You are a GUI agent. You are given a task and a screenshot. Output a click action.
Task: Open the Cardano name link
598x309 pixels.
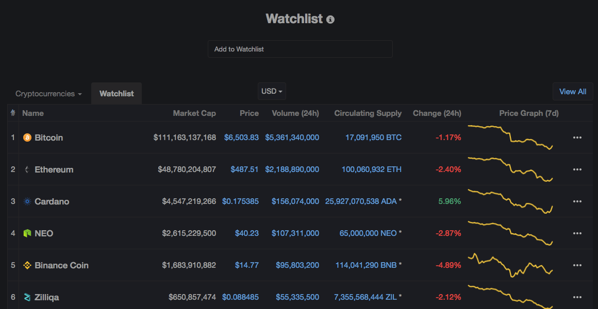point(52,201)
